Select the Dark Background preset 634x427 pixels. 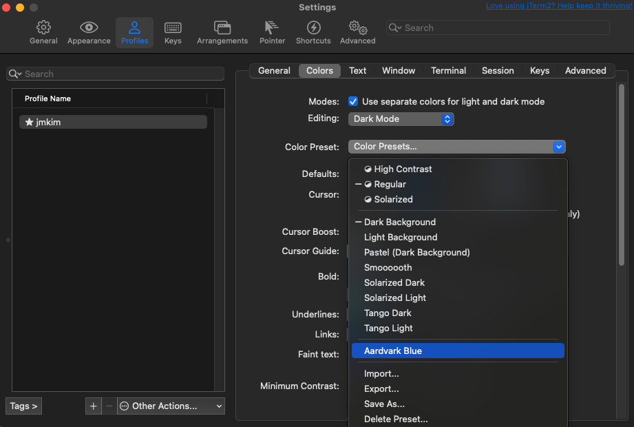tap(458, 222)
